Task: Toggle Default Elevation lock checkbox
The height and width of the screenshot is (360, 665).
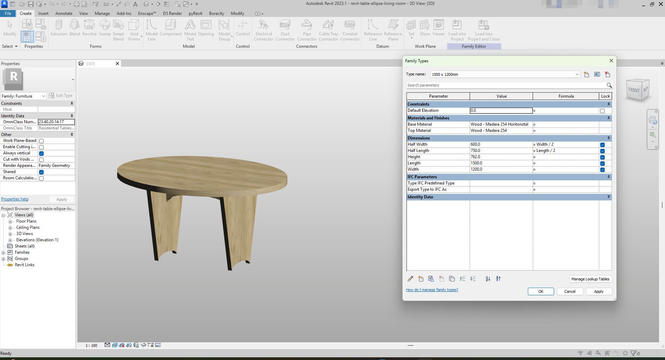Action: click(x=602, y=111)
